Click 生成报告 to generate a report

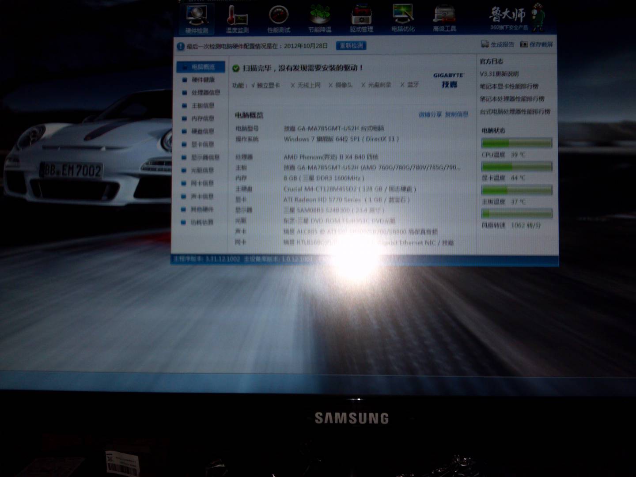coord(497,44)
